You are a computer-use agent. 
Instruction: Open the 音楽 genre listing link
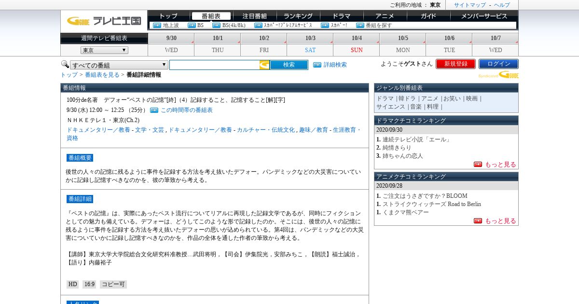[x=416, y=107]
